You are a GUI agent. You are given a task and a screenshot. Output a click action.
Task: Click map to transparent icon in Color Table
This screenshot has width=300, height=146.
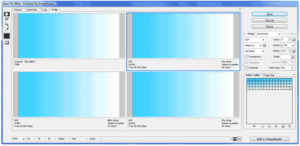[263, 127]
